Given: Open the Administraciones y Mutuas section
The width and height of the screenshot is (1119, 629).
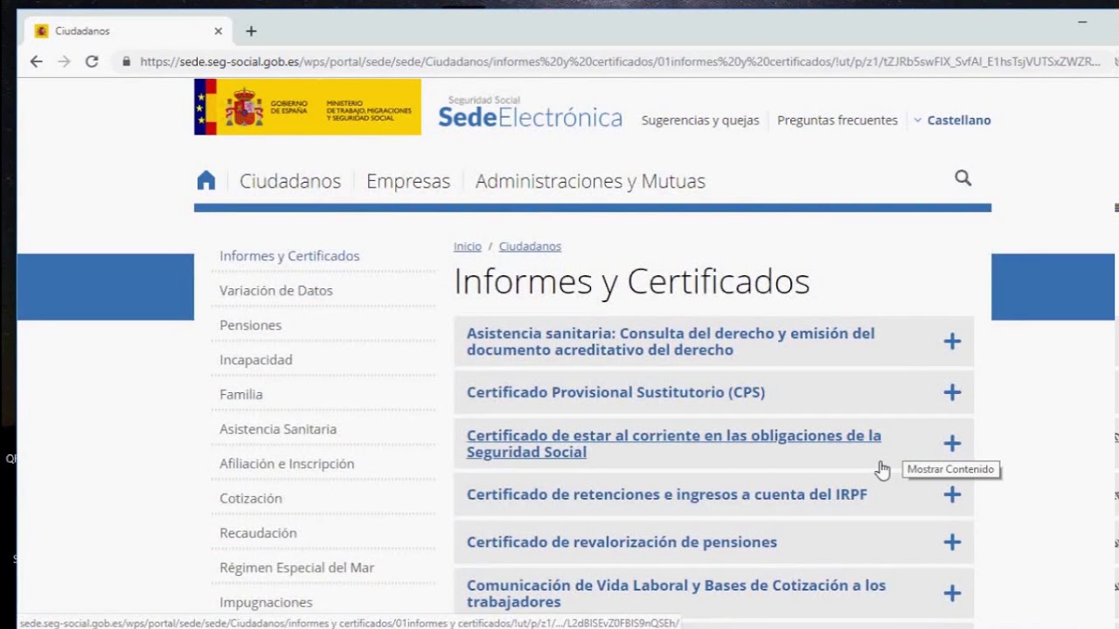Looking at the screenshot, I should point(589,181).
